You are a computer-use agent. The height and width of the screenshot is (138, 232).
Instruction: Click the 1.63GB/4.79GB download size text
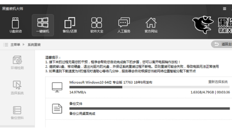[202, 92]
